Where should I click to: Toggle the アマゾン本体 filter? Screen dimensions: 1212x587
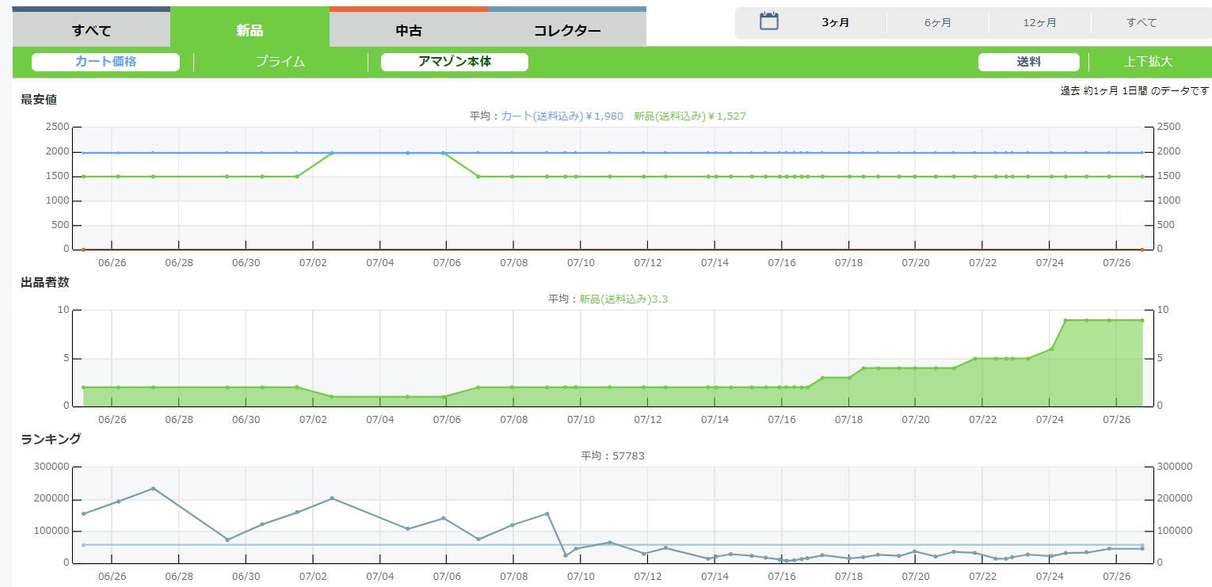454,62
